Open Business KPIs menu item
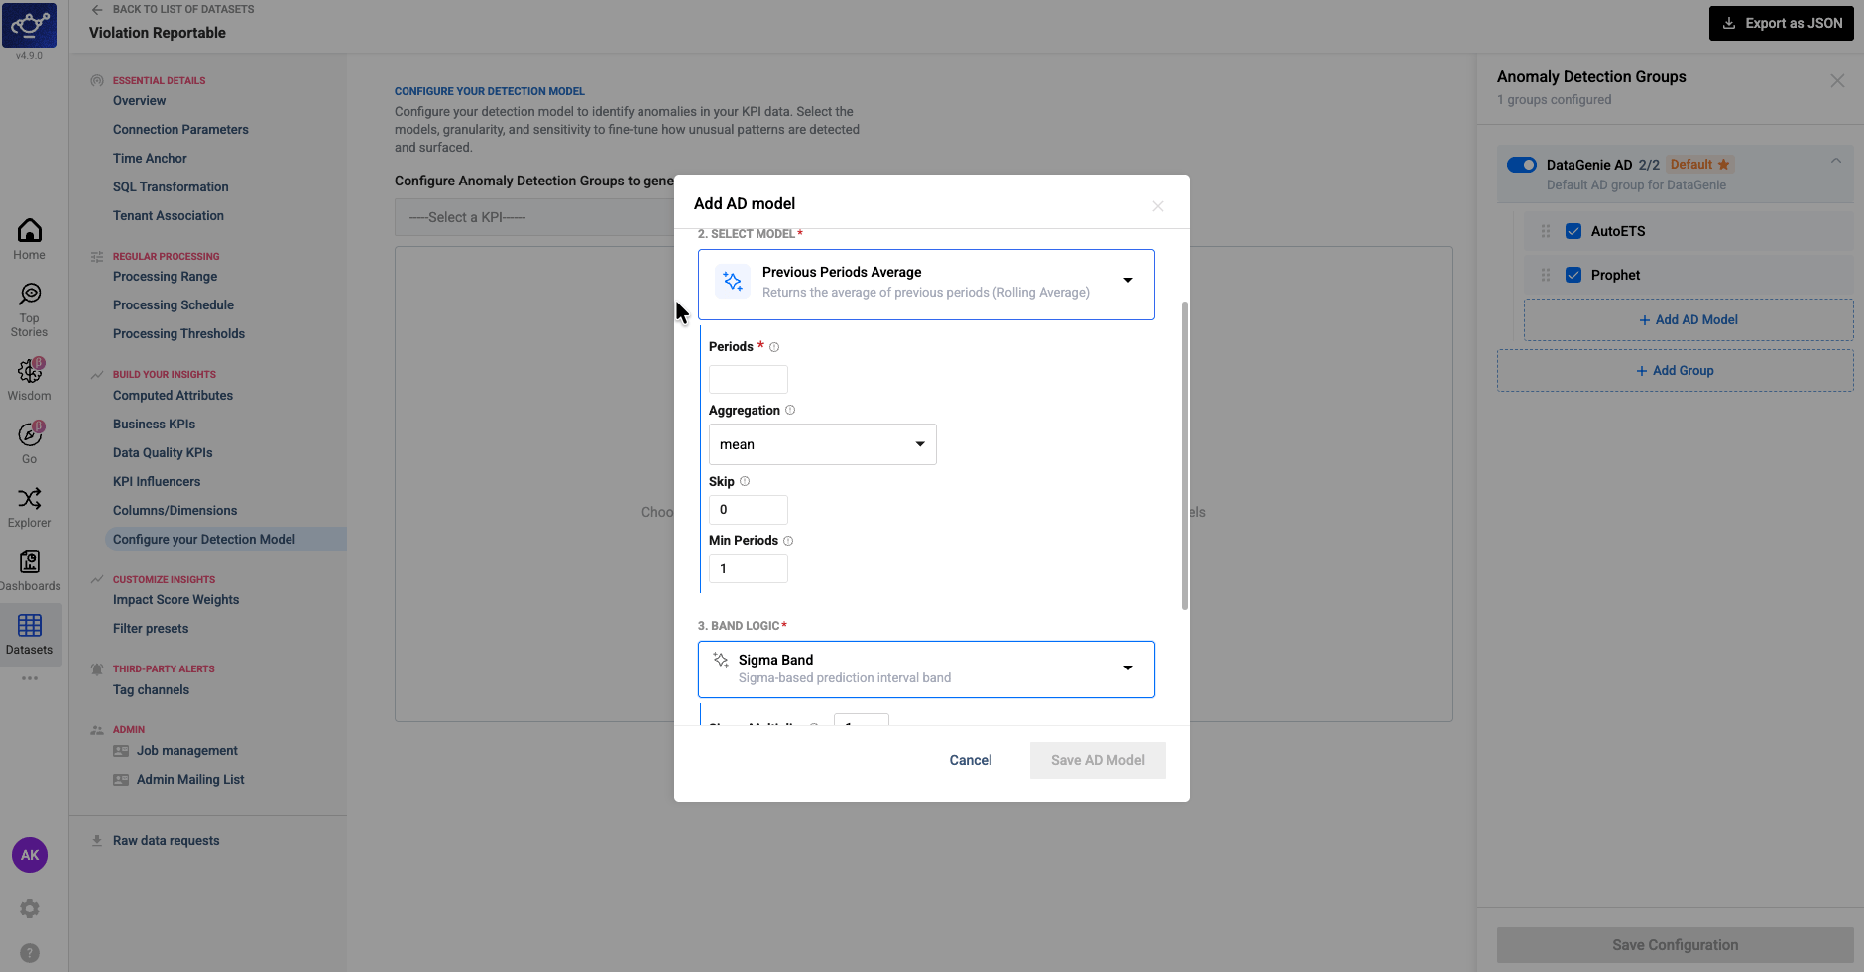 [154, 424]
